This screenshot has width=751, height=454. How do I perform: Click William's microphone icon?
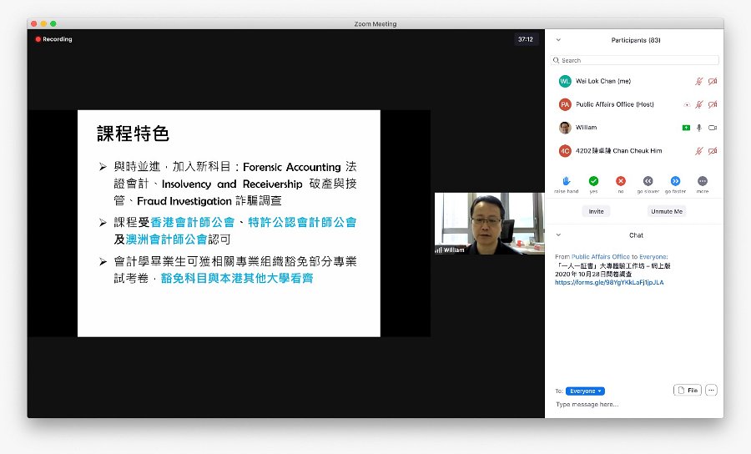coord(699,128)
